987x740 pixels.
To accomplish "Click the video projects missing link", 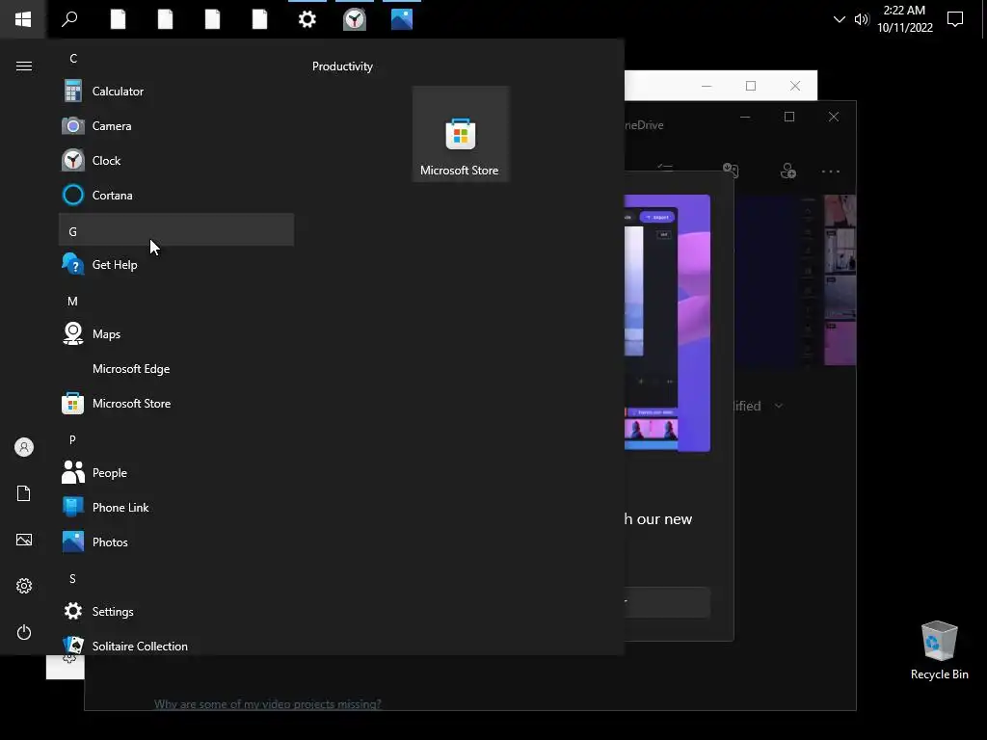I will tap(268, 704).
